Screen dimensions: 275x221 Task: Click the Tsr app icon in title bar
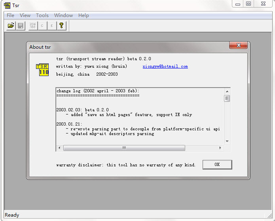pos(7,6)
